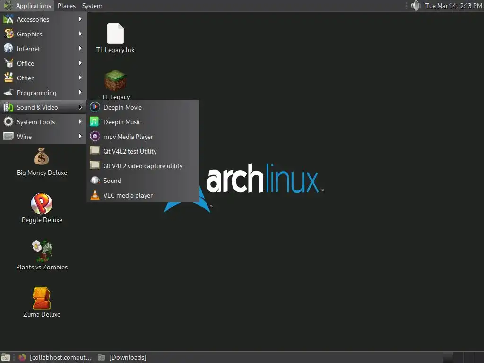The height and width of the screenshot is (363, 484).
Task: Click the Wine category label
Action: coord(25,137)
